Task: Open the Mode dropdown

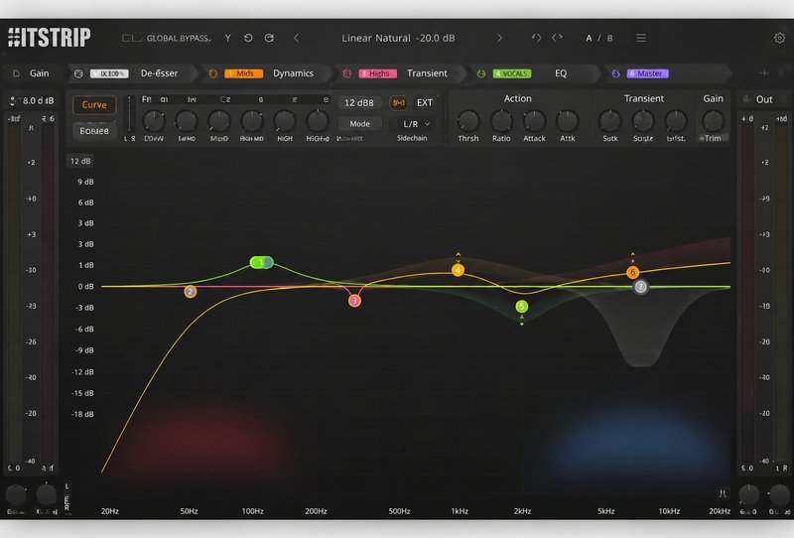Action: coord(359,124)
